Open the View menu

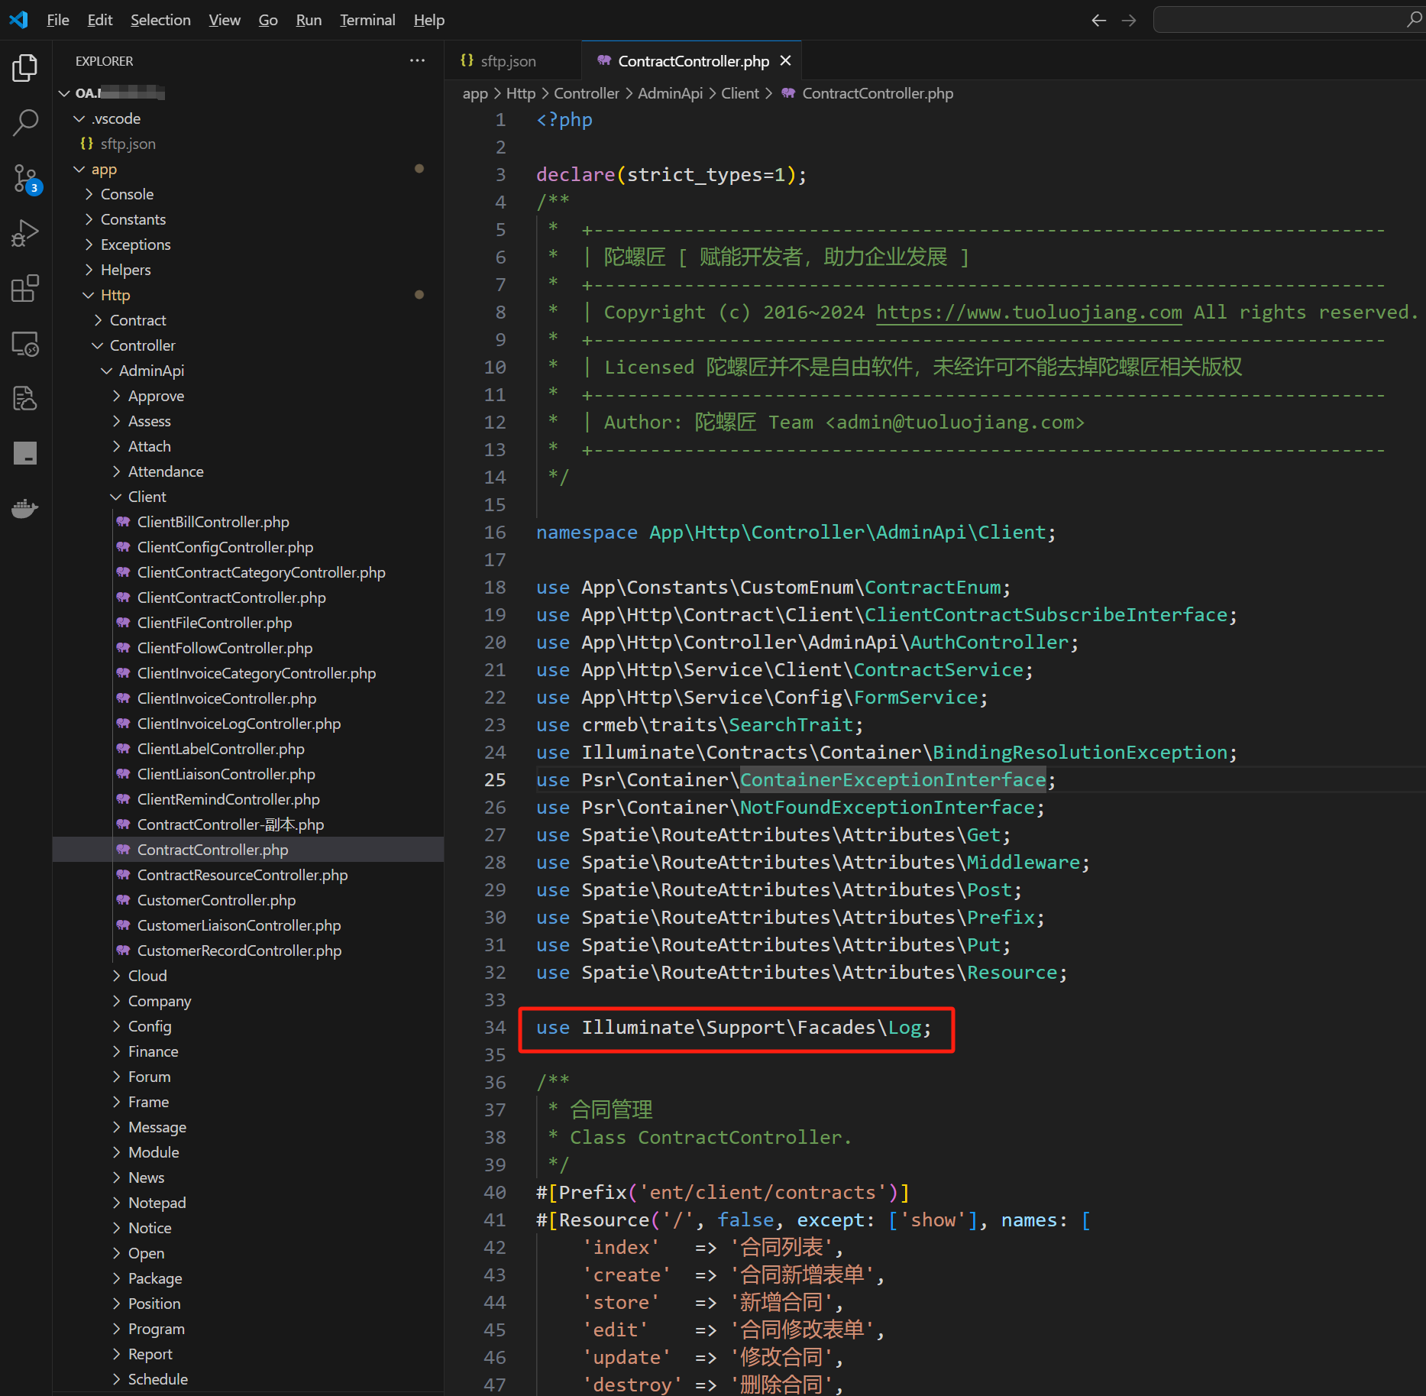[225, 20]
